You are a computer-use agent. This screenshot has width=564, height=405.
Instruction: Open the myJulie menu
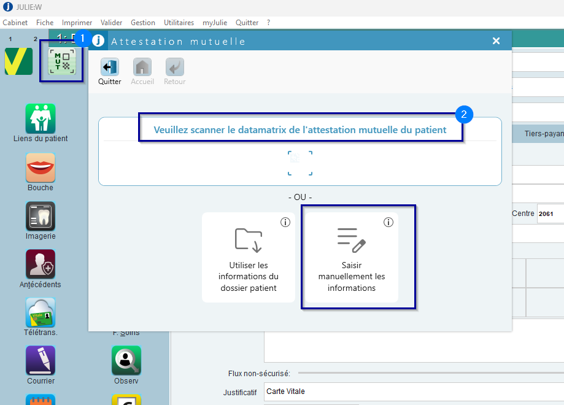click(x=215, y=23)
